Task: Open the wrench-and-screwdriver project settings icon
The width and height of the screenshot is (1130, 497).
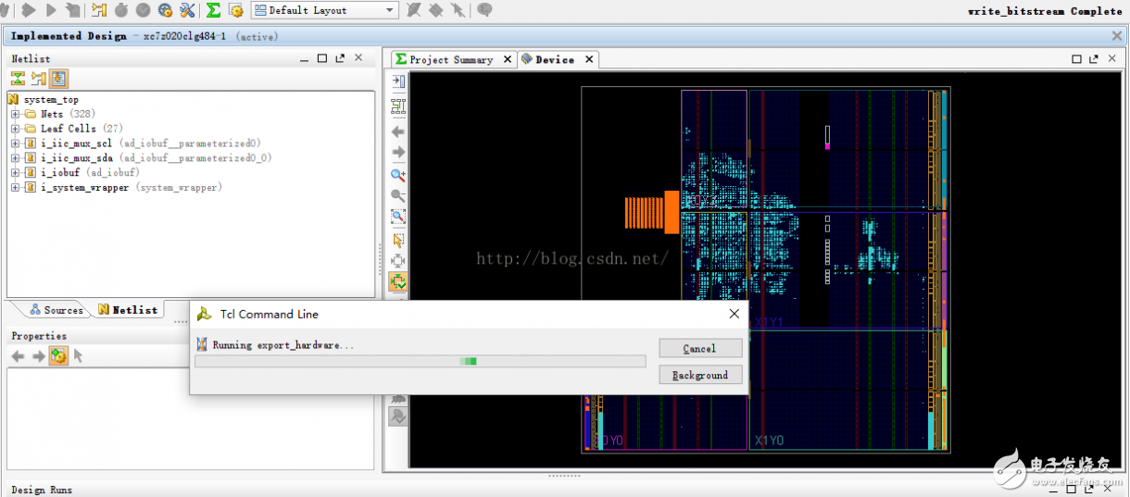Action: pyautogui.click(x=188, y=10)
